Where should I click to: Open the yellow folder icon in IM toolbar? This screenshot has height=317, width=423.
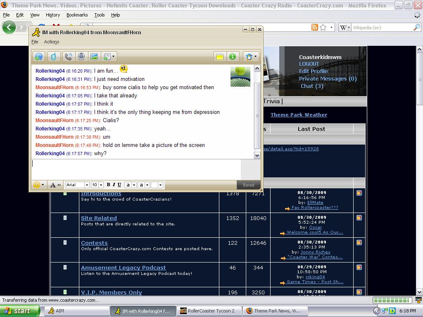tap(220, 57)
